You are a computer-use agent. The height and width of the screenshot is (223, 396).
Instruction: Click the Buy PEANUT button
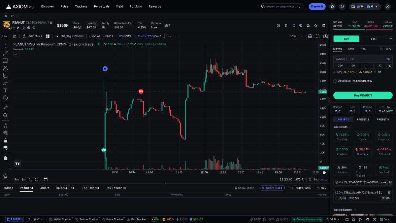(x=363, y=95)
